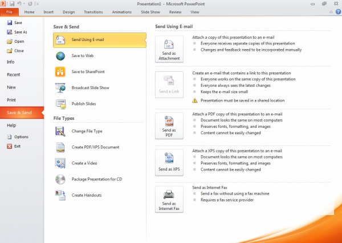Switch to the Insert tab
The height and width of the screenshot is (243, 342).
pos(48,12)
